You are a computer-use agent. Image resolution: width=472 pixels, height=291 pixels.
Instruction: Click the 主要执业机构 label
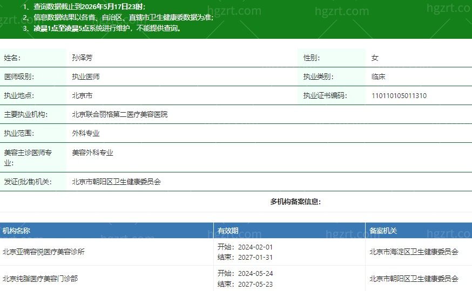click(26, 114)
